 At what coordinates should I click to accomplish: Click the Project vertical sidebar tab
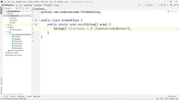coord(1,10)
